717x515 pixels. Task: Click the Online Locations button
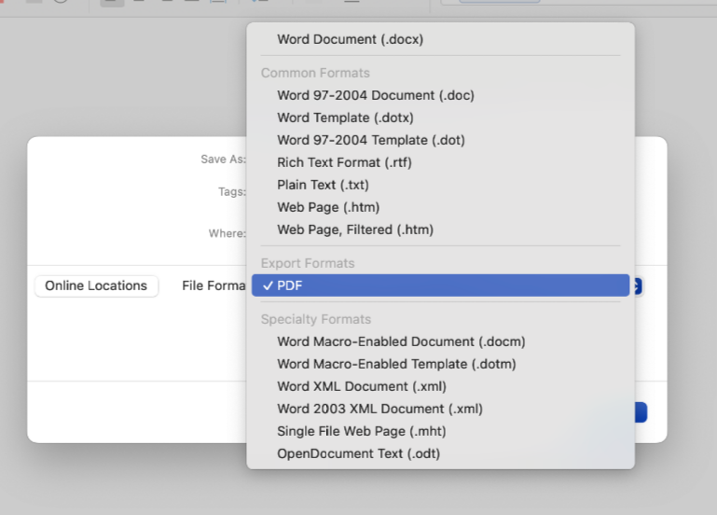point(96,285)
